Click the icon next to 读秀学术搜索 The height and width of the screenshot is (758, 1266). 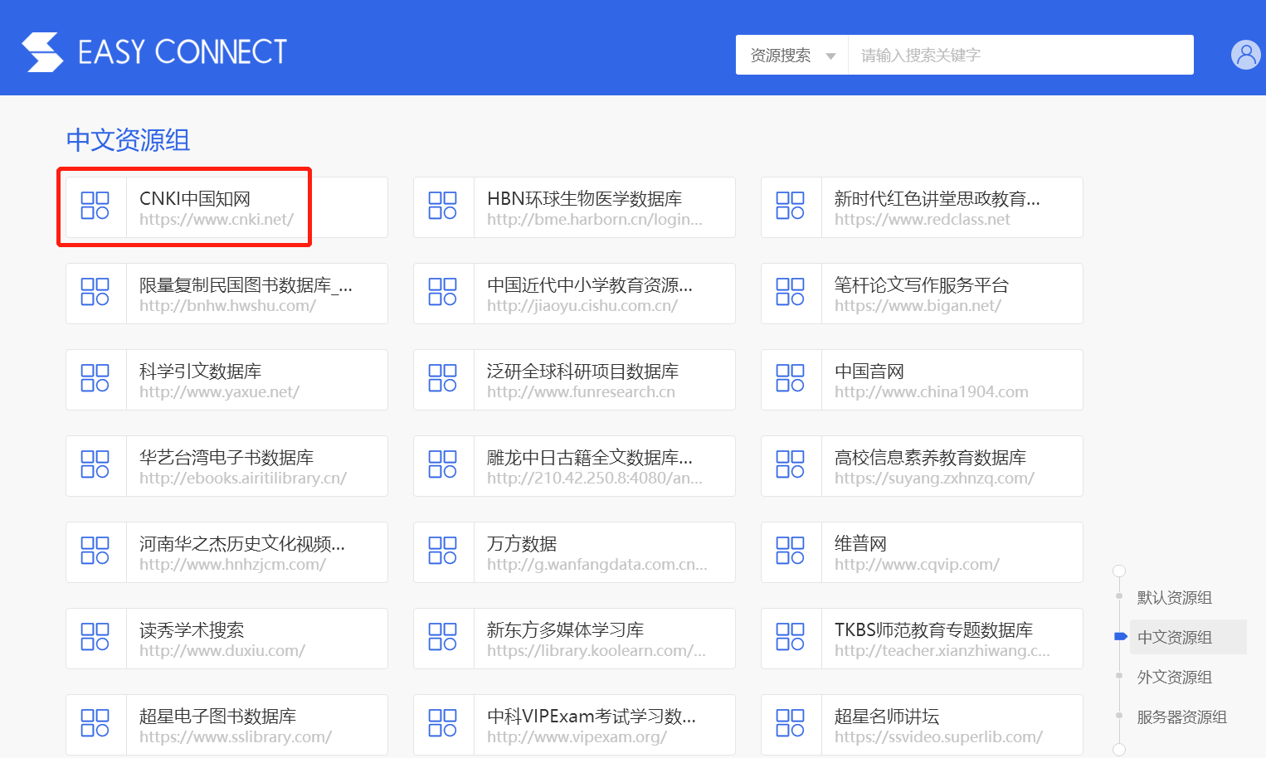(95, 637)
